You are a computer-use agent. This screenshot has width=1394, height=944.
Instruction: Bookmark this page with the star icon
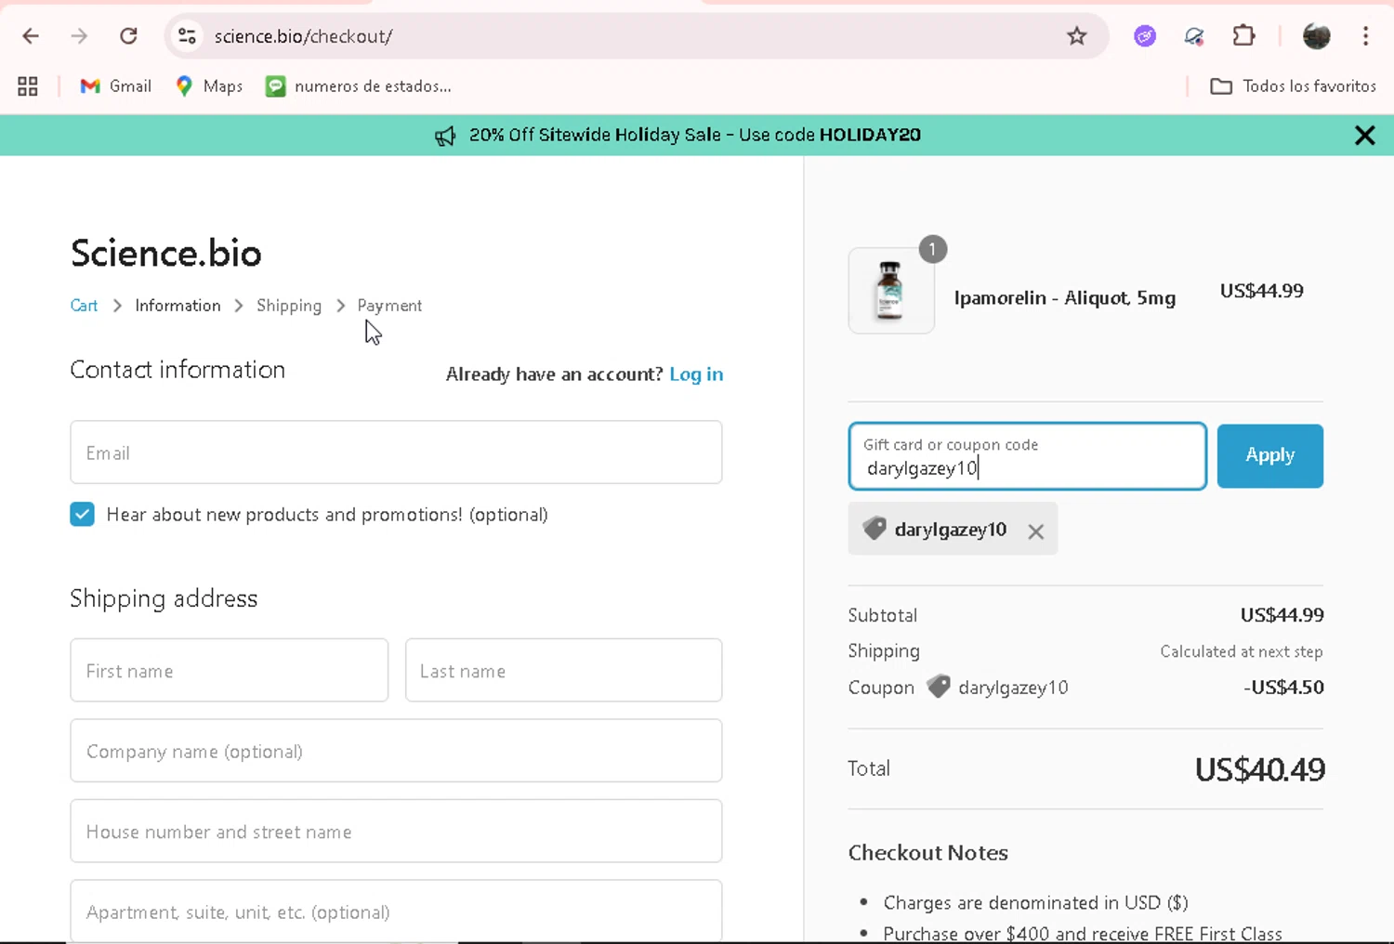(x=1076, y=36)
